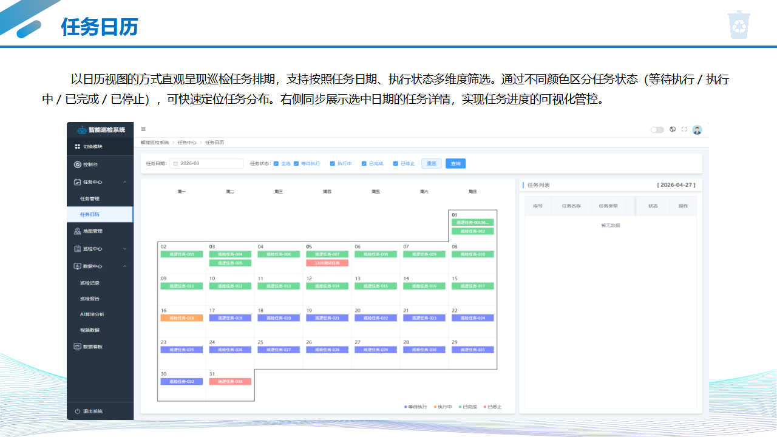Click the 状态 column header

pyautogui.click(x=653, y=206)
